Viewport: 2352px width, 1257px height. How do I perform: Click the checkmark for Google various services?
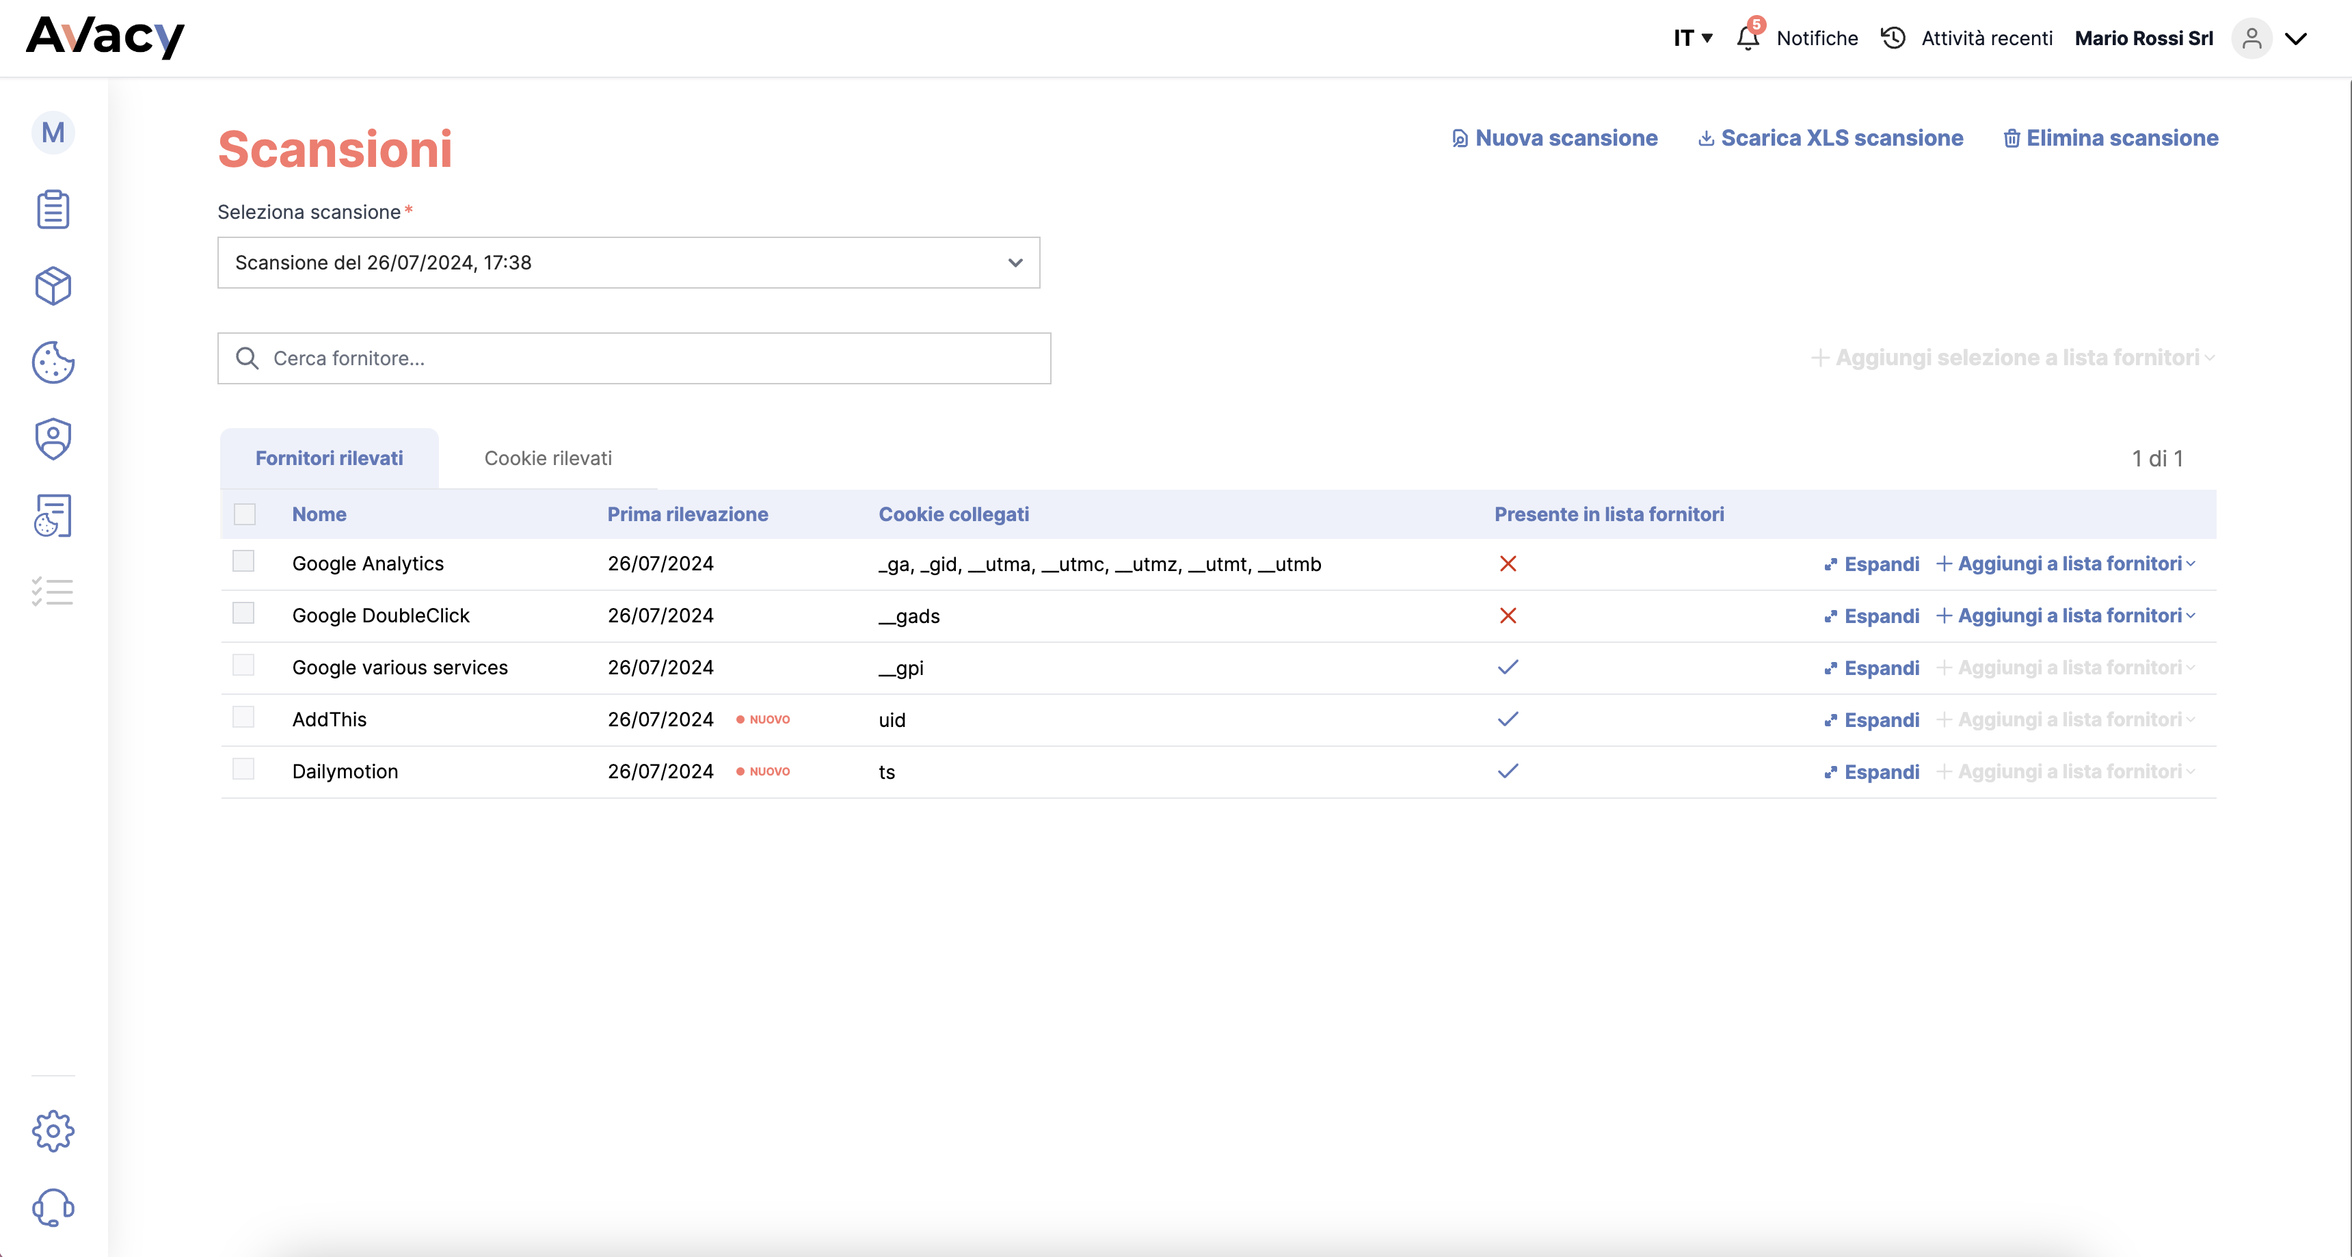pyautogui.click(x=1508, y=667)
